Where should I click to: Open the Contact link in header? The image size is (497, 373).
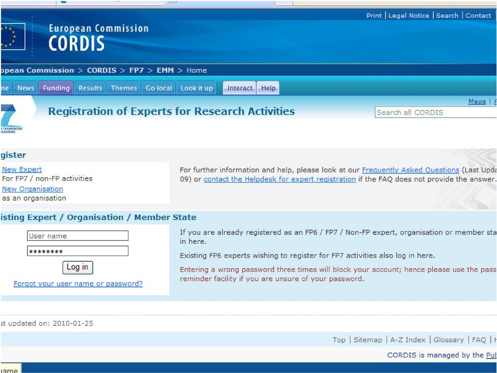pyautogui.click(x=478, y=16)
